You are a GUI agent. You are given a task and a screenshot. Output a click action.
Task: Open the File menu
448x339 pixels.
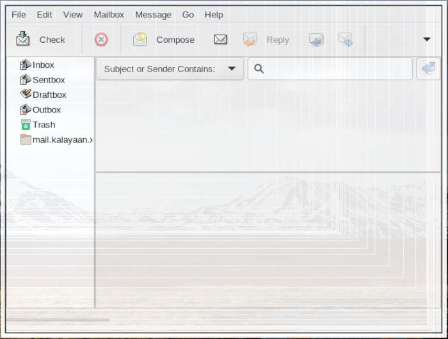coord(19,15)
